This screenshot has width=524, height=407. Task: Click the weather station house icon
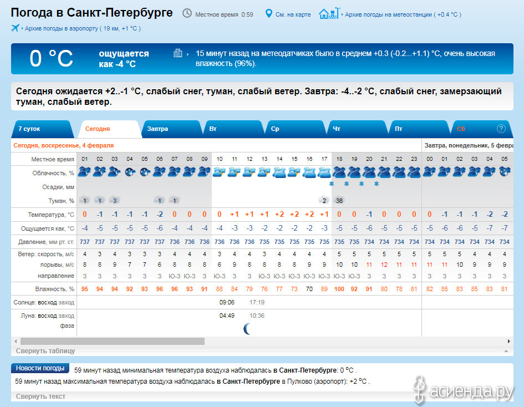click(x=329, y=14)
